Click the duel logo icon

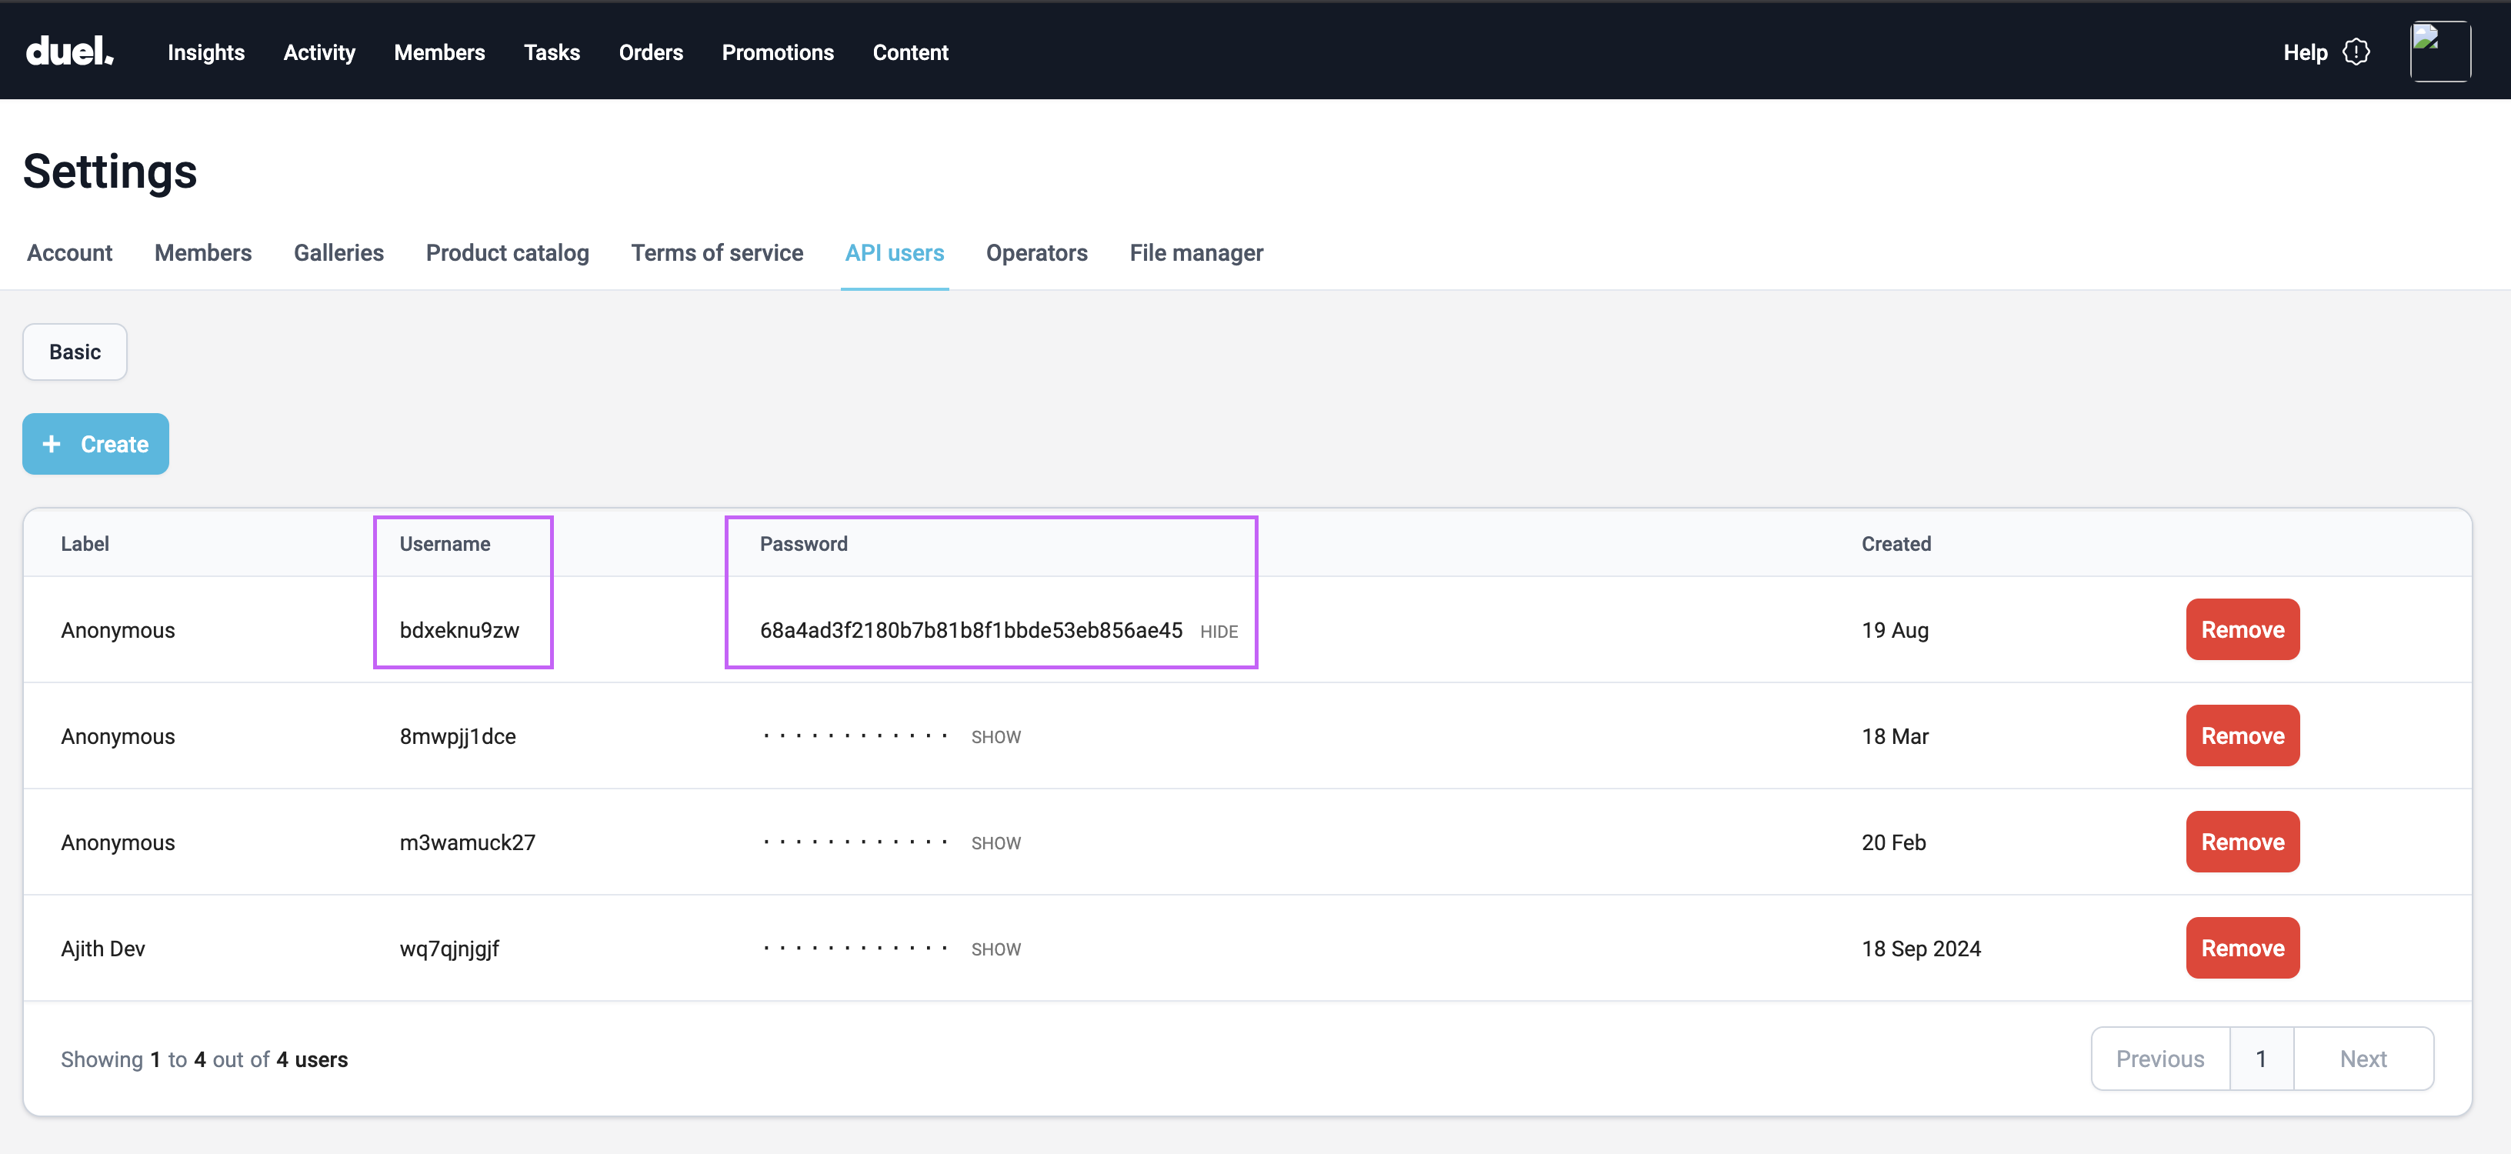pos(69,51)
